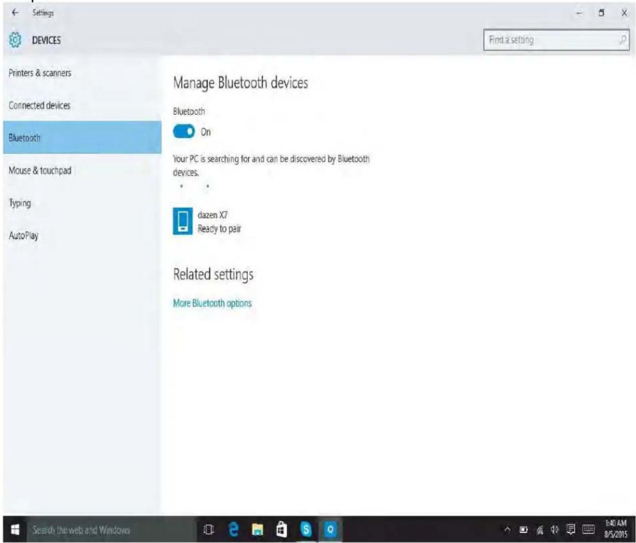The height and width of the screenshot is (543, 636).
Task: Restore down the Settings window
Action: pos(601,13)
